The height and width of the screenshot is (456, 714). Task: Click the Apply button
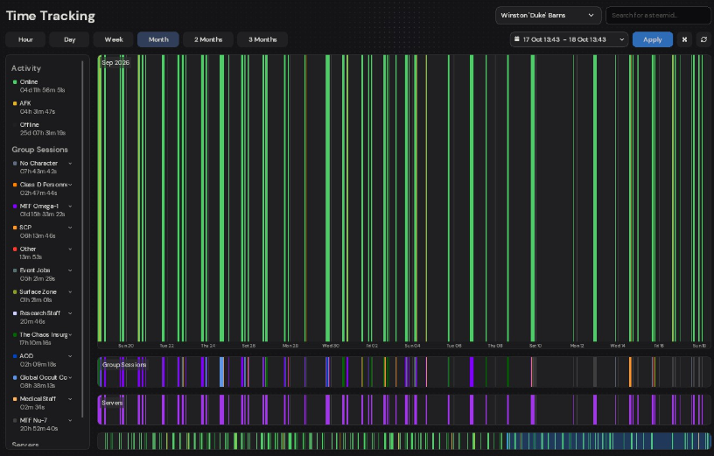click(x=653, y=39)
